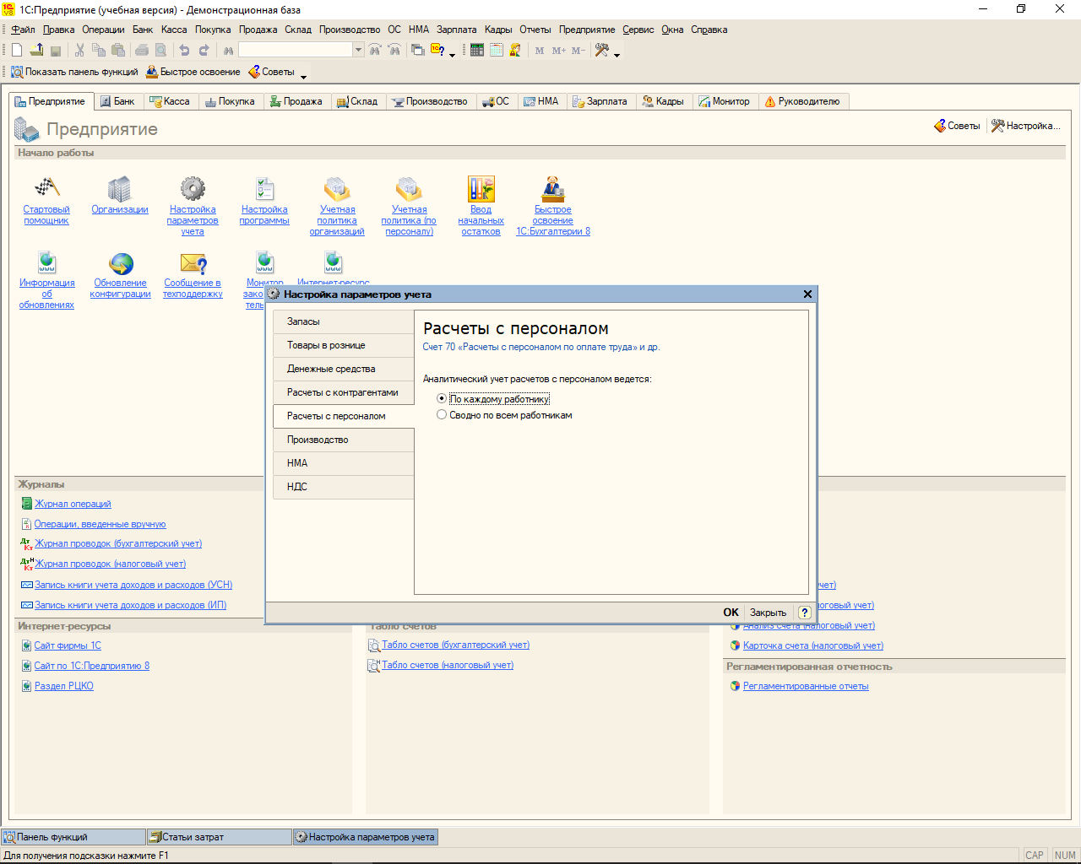The width and height of the screenshot is (1081, 864).
Task: Click Настройка параметров учета gear icon
Action: 193,188
